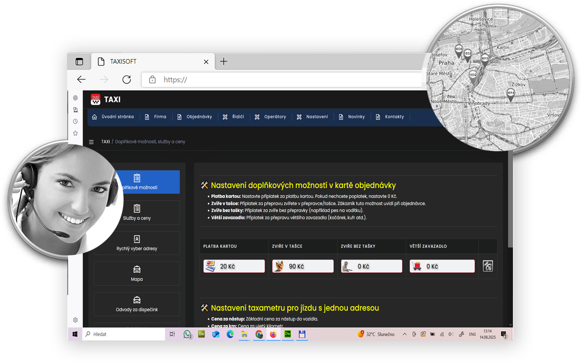Open the Mapa sidebar button
The image size is (582, 362).
click(137, 273)
